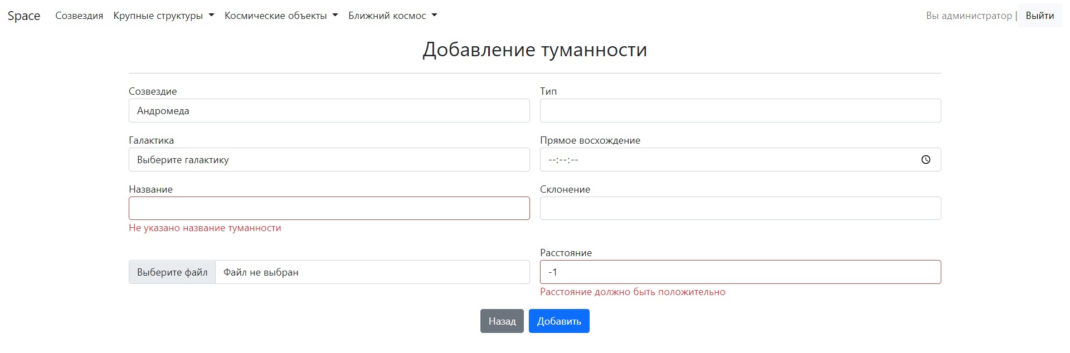Screen dimensions: 1070x353
Task: Click the Файл не выбран text
Action: 261,272
